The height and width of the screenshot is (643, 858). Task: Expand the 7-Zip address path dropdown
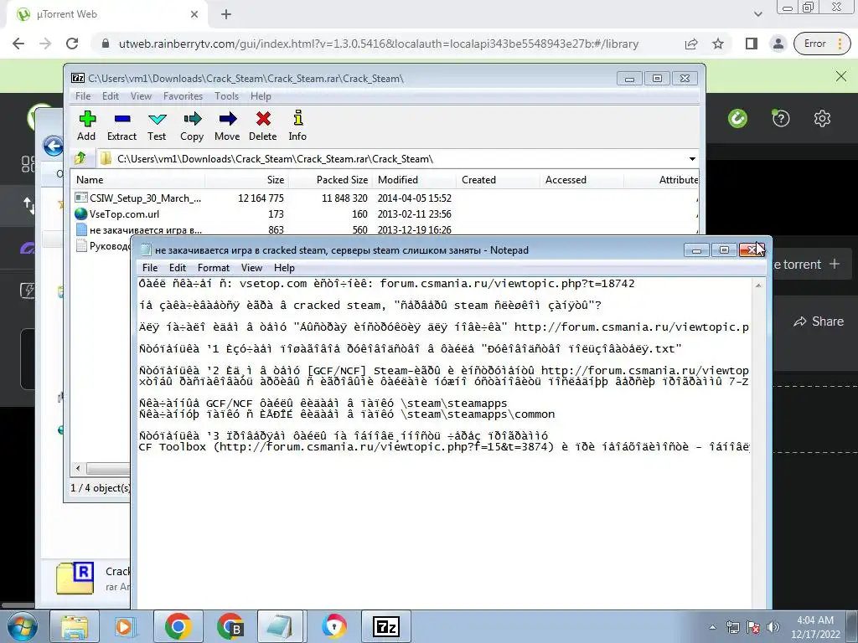click(x=692, y=159)
